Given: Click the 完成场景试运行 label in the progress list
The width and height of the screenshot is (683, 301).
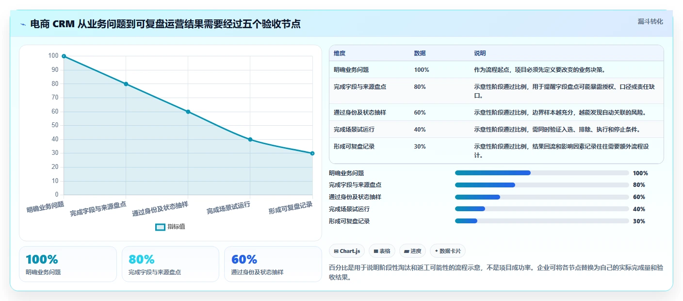Looking at the screenshot, I should [349, 209].
